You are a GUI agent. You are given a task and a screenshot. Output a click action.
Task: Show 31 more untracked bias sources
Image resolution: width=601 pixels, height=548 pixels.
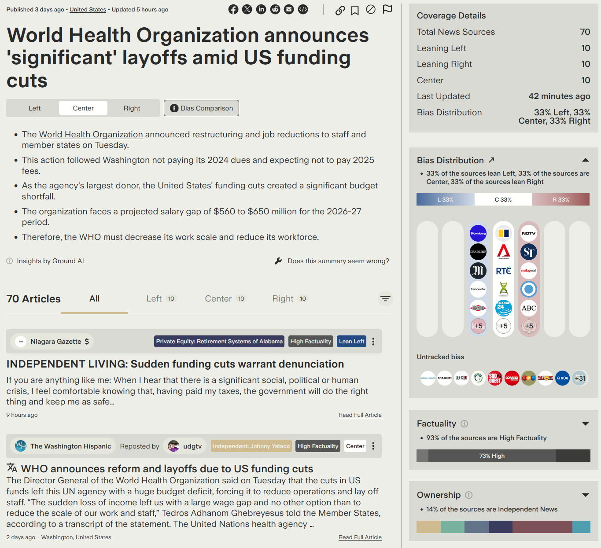[580, 378]
